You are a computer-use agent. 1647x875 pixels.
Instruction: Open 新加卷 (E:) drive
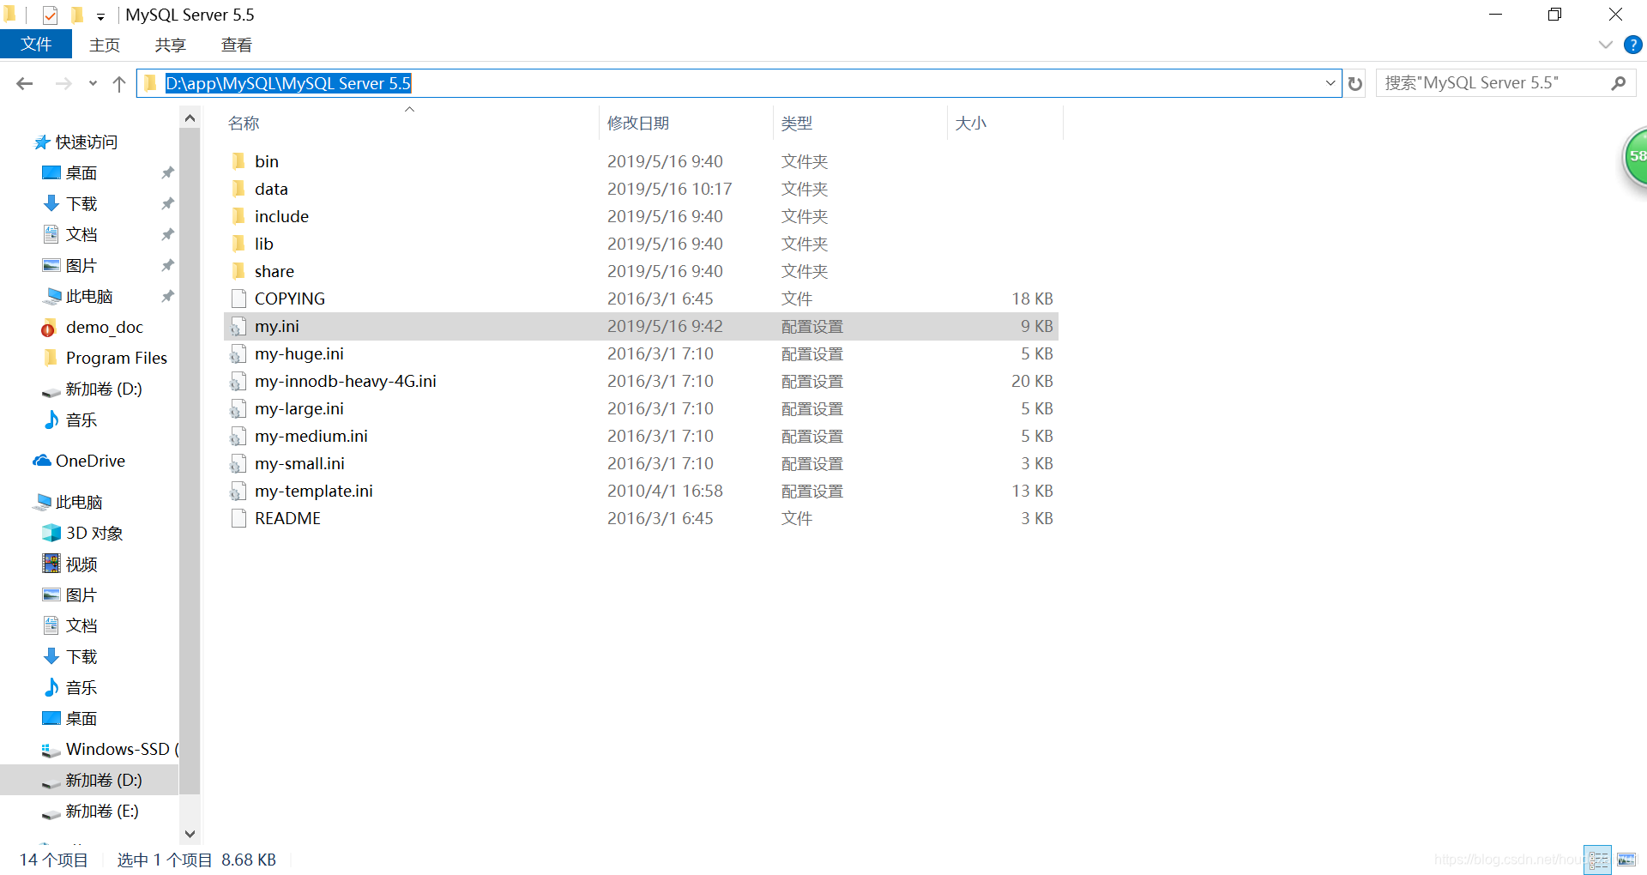point(101,812)
